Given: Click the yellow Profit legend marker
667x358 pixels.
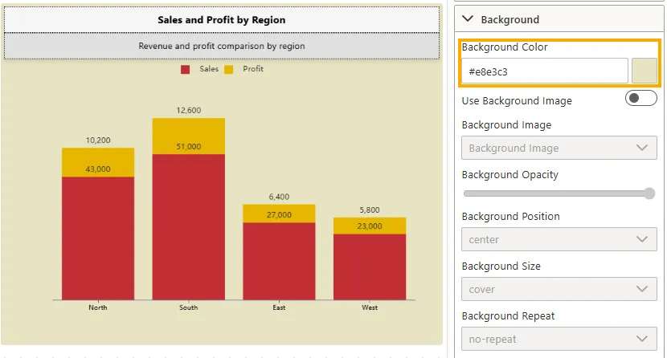Looking at the screenshot, I should 229,70.
